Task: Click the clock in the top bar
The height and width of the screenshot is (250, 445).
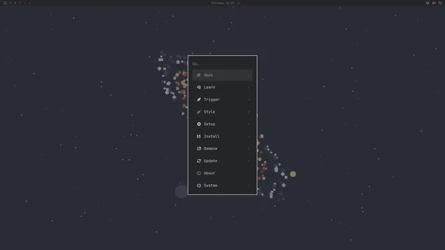Action: point(222,3)
